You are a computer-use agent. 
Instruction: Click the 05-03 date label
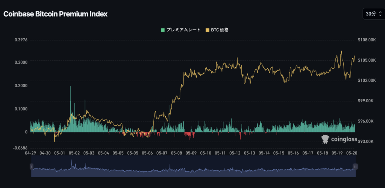(89, 153)
